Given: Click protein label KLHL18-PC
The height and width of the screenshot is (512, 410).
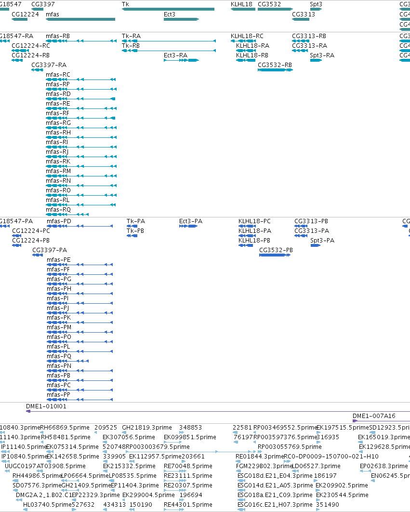Looking at the screenshot, I should pyautogui.click(x=254, y=221).
